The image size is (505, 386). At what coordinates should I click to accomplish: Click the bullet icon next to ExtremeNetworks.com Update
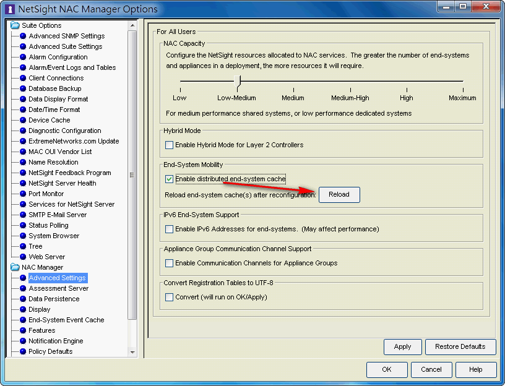click(23, 141)
